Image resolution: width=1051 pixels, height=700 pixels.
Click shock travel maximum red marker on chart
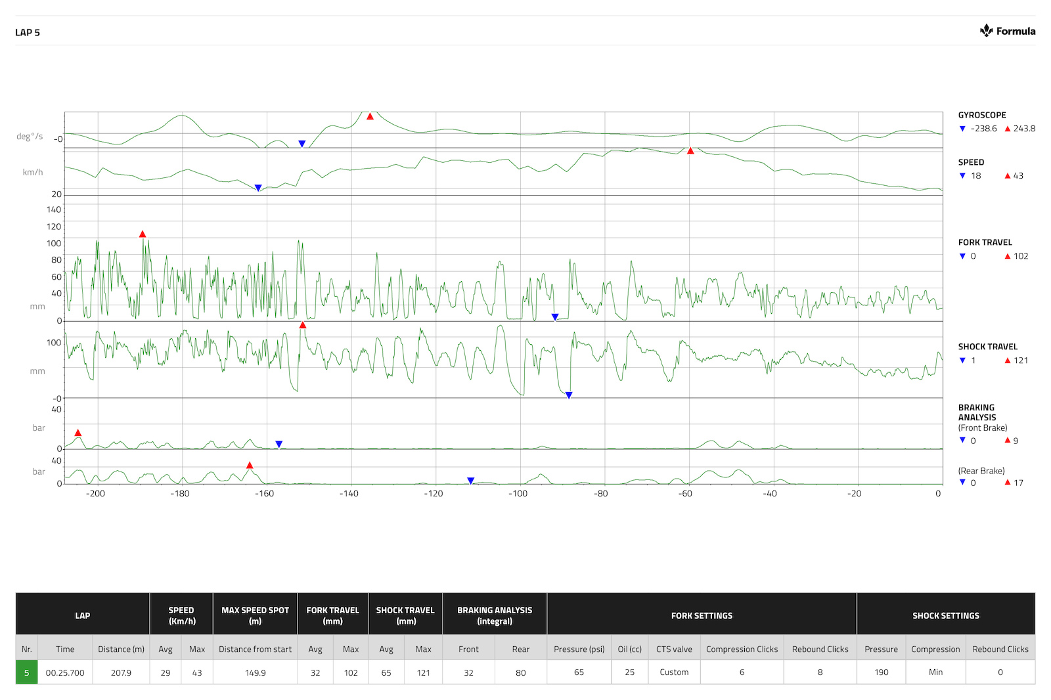[303, 325]
